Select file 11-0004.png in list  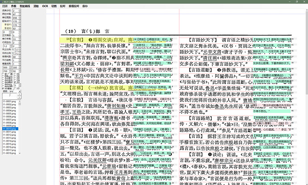click(9, 111)
